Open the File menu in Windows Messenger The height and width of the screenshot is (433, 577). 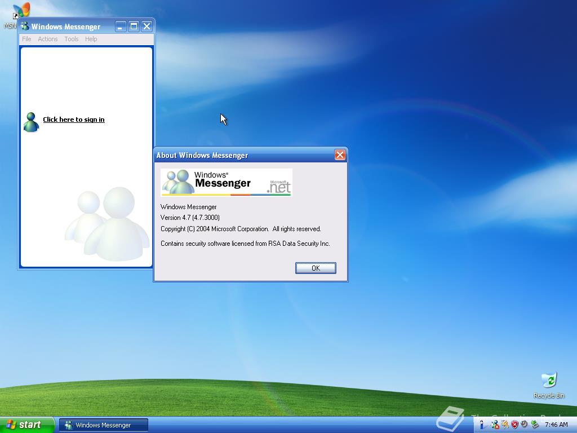pos(26,39)
